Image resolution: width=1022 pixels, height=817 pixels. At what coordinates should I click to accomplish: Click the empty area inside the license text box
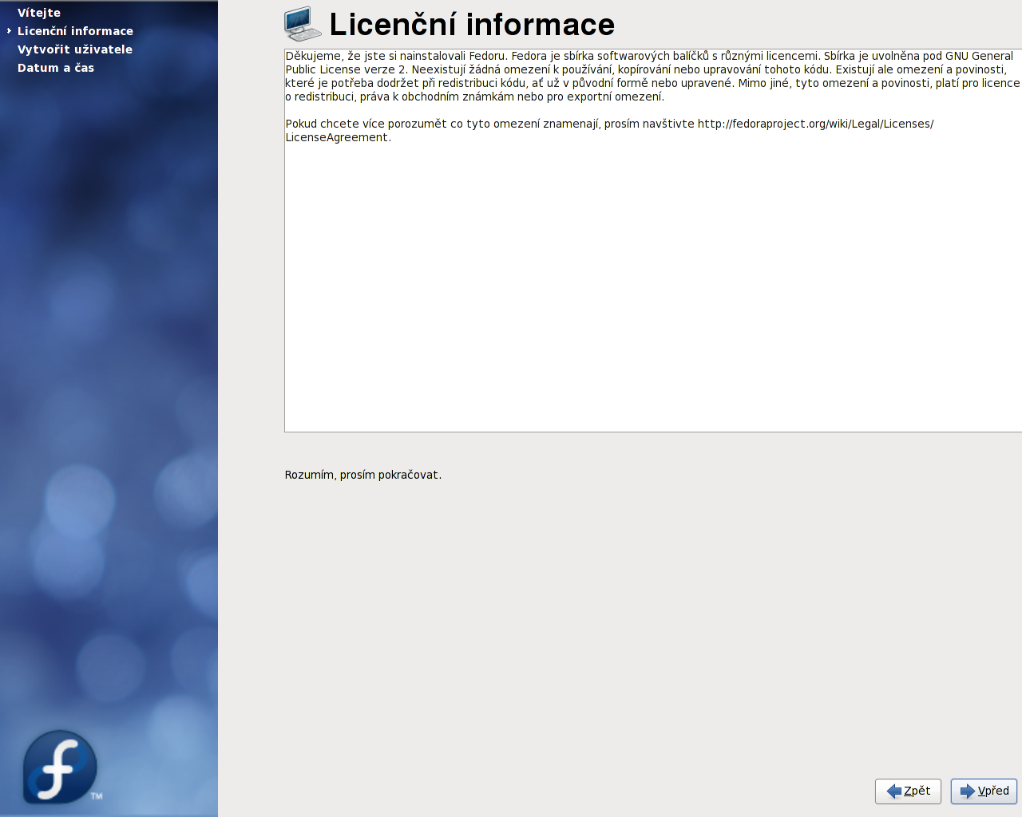coord(652,287)
